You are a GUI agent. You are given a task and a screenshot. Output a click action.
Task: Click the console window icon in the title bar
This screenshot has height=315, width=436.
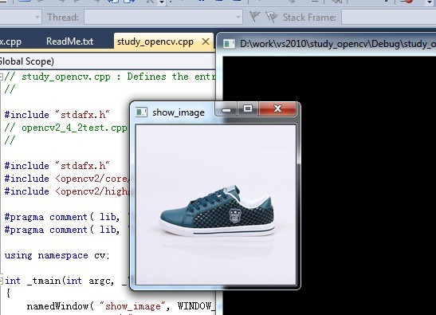pyautogui.click(x=230, y=44)
